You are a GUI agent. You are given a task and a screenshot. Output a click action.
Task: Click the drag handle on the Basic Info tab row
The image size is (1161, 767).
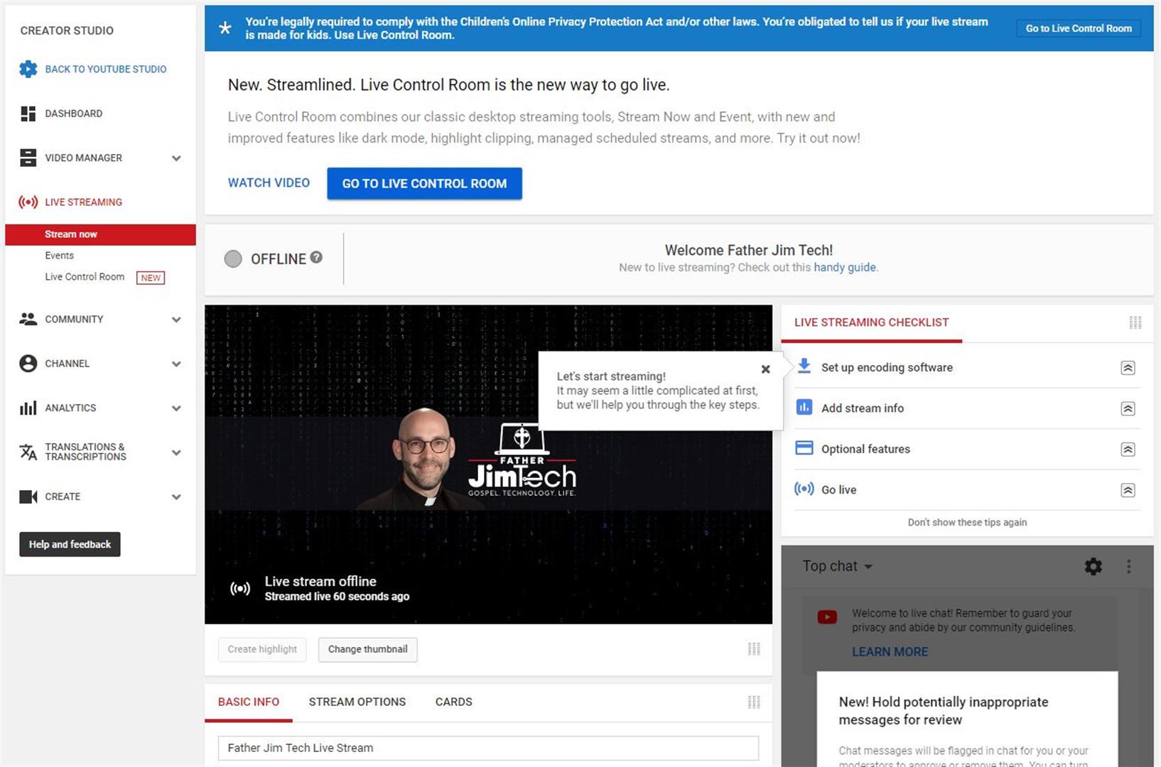(754, 702)
